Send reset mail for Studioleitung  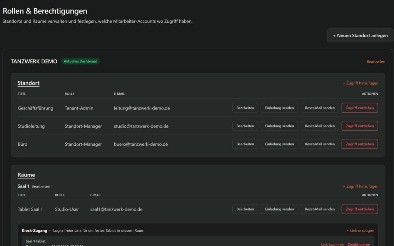[320, 126]
